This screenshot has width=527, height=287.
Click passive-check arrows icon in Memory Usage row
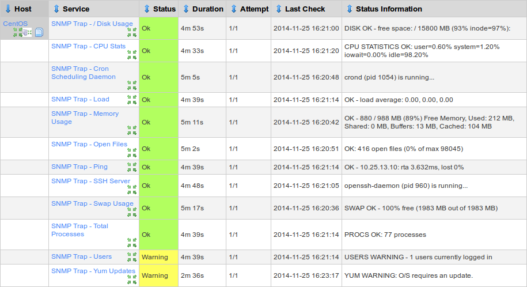pos(132,130)
